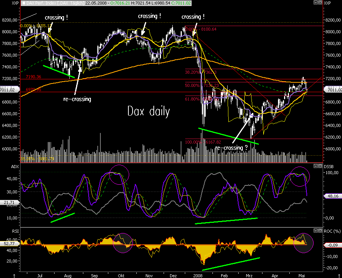Close the main DAX price chart pane
The width and height of the screenshot is (342, 278).
320,2
